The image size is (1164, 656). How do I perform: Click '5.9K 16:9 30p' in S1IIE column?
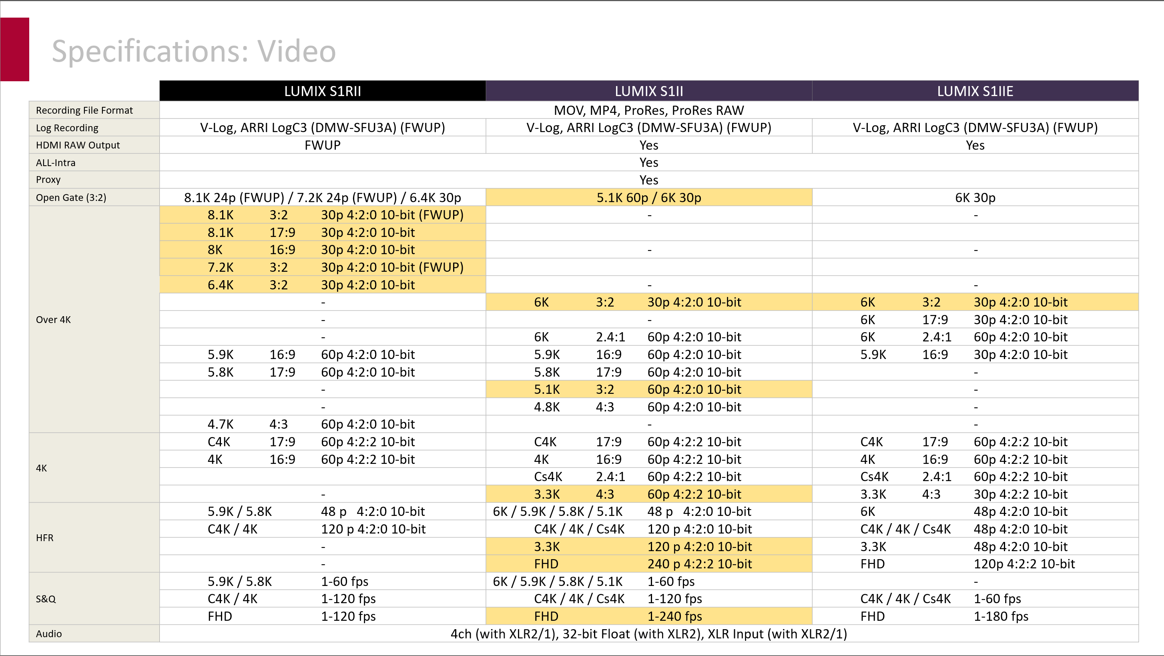(x=975, y=355)
